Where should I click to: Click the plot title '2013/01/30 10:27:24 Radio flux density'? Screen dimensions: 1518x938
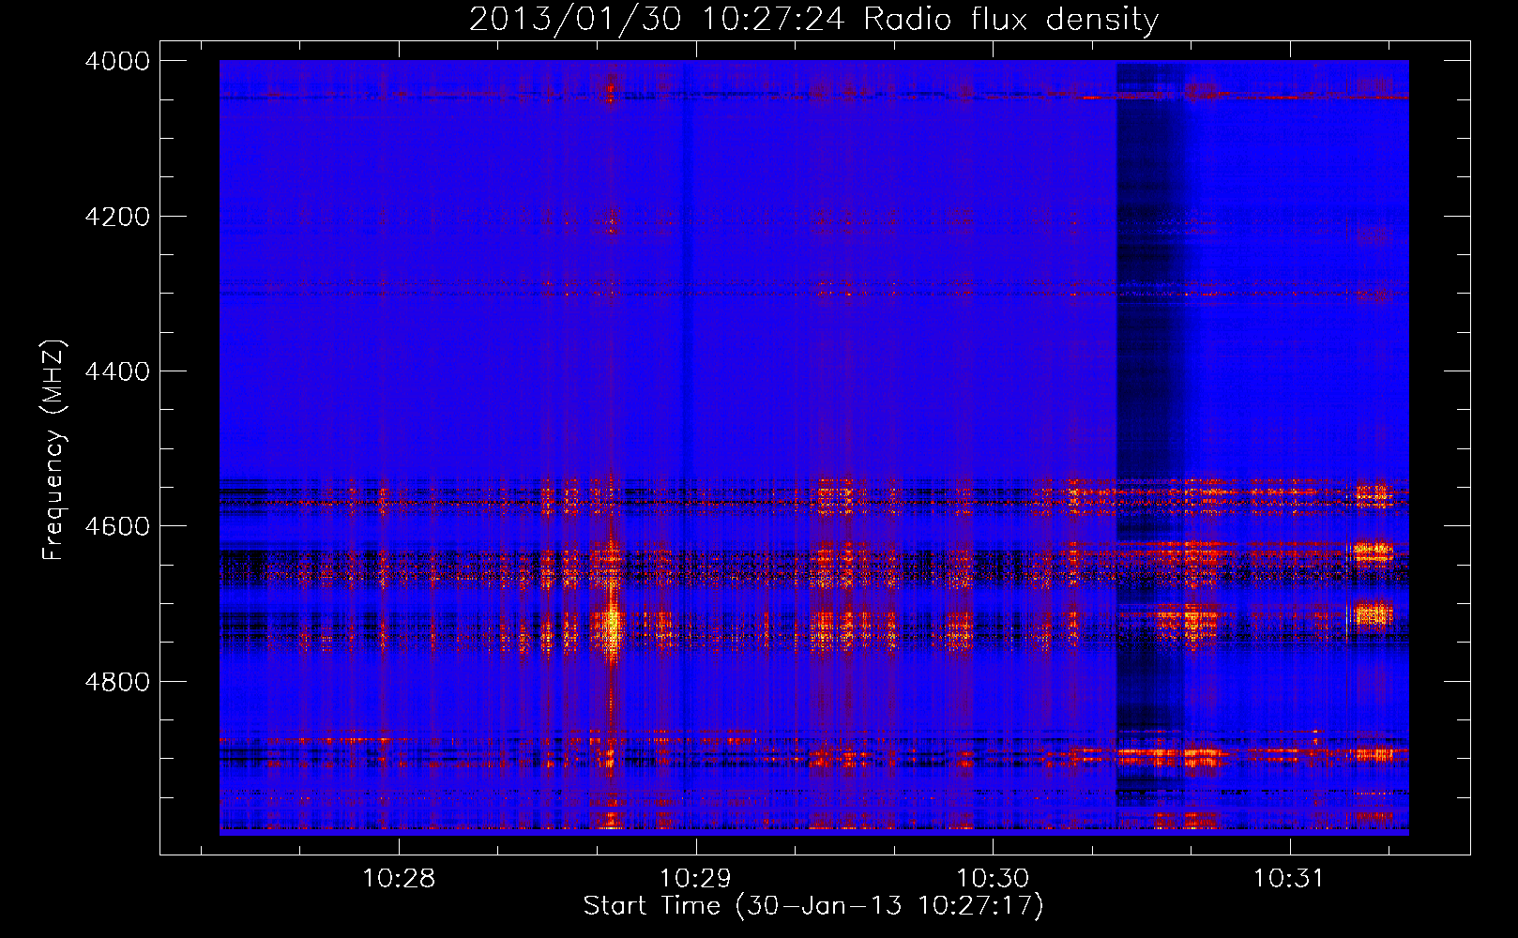pos(813,19)
